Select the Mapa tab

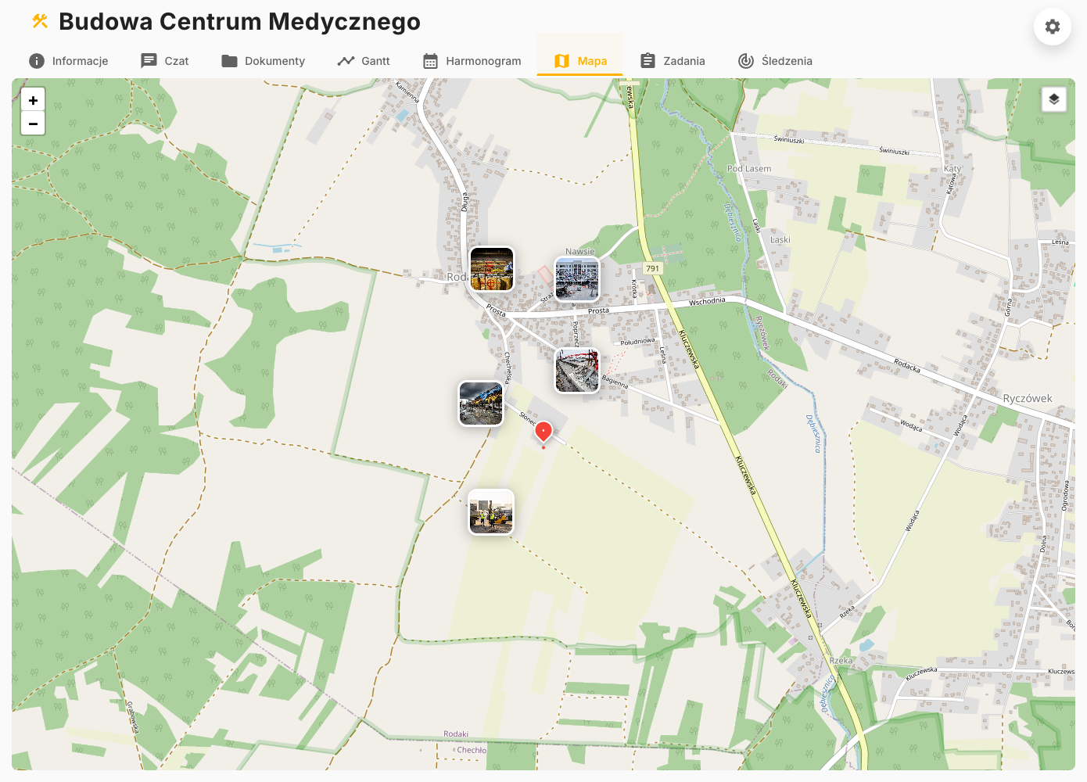(x=580, y=61)
